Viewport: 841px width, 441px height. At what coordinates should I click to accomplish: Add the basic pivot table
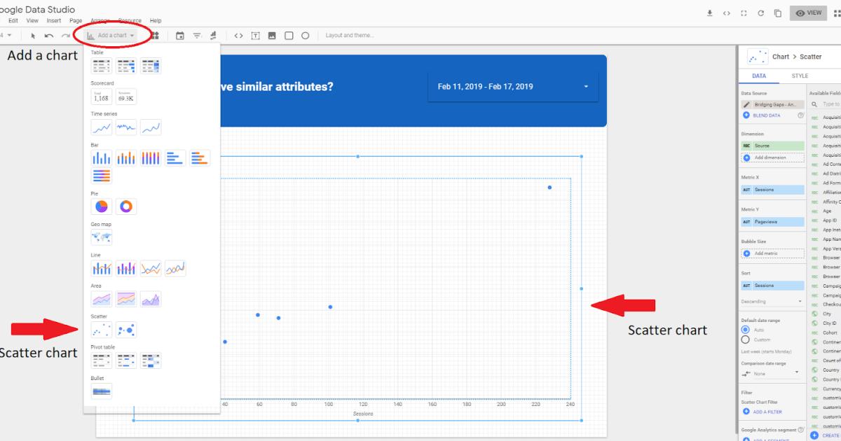(x=102, y=360)
